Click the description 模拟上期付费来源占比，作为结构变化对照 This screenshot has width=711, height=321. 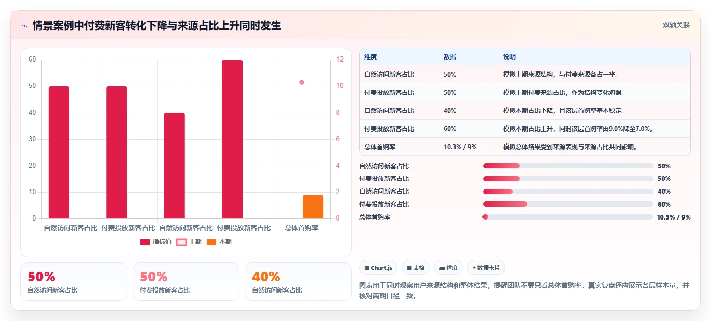564,93
